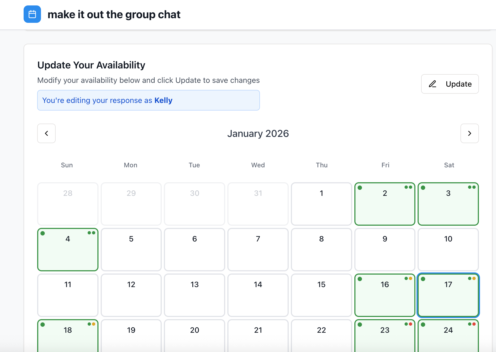Mark Monday January 12 available
This screenshot has height=352, width=496.
pos(131,295)
